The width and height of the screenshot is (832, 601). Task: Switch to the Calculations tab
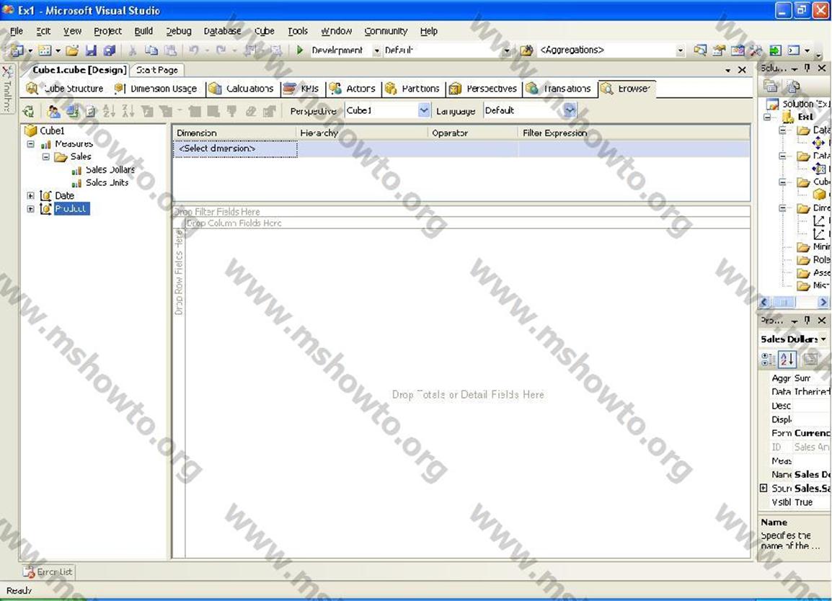tap(241, 89)
